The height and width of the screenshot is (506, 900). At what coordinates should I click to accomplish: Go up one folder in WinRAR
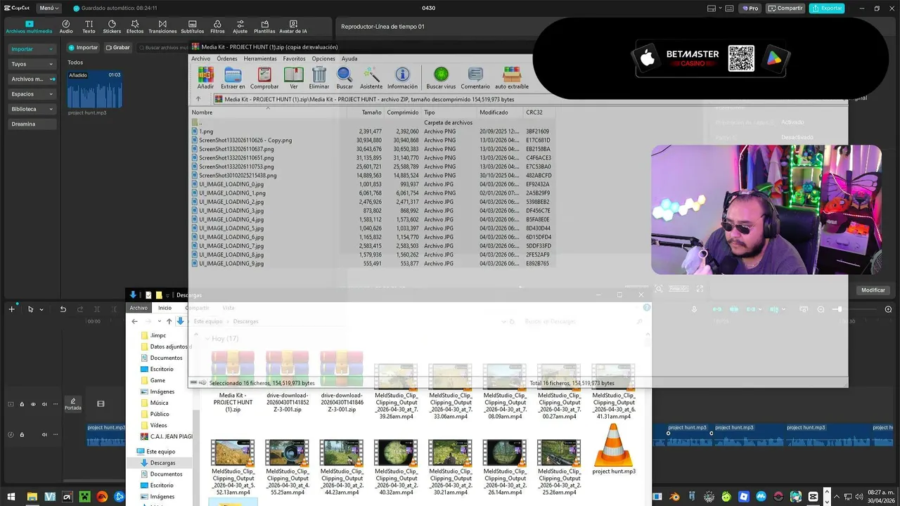click(x=198, y=99)
